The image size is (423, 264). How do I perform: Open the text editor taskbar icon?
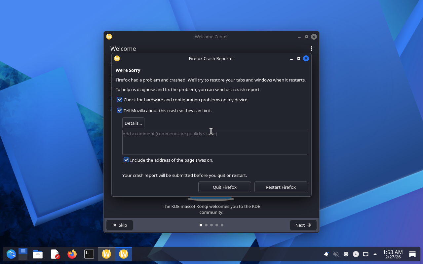click(x=55, y=254)
